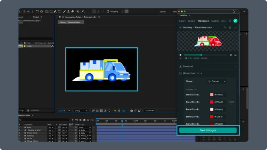This screenshot has width=267, height=150.
Task: Open the (Half) resolution dropdown
Action: 81,110
